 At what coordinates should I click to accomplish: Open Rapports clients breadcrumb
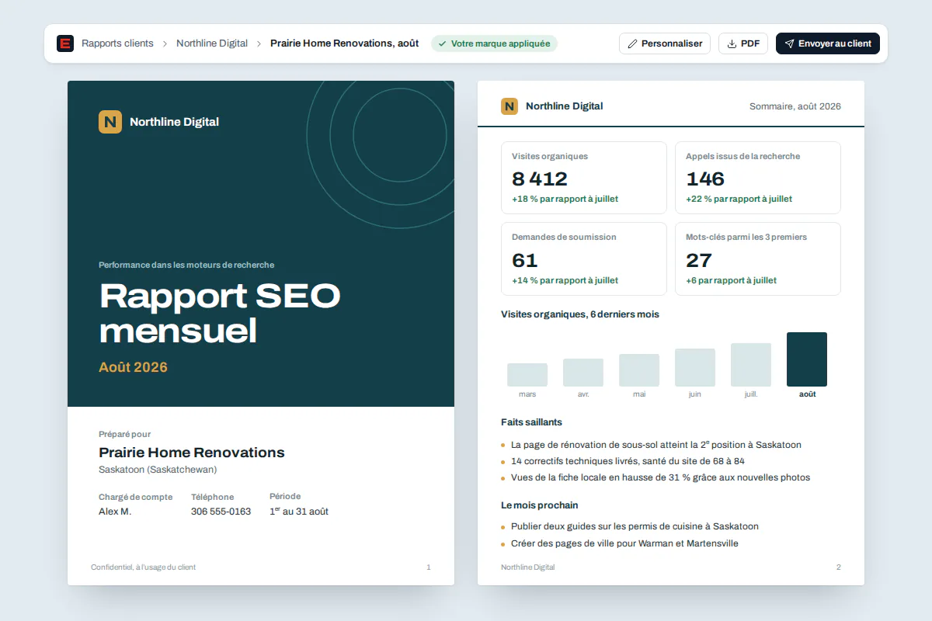(x=117, y=43)
